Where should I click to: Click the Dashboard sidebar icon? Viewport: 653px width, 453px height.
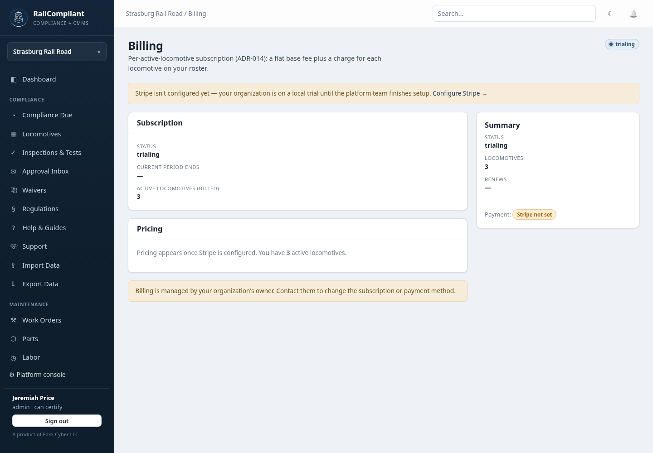pos(14,79)
